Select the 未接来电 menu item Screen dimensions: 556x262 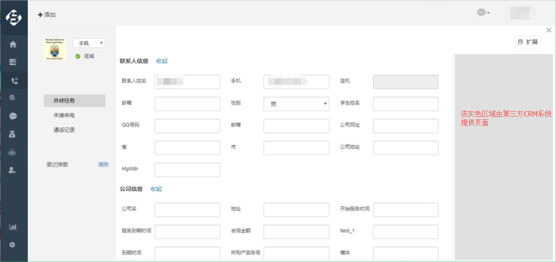pyautogui.click(x=64, y=116)
